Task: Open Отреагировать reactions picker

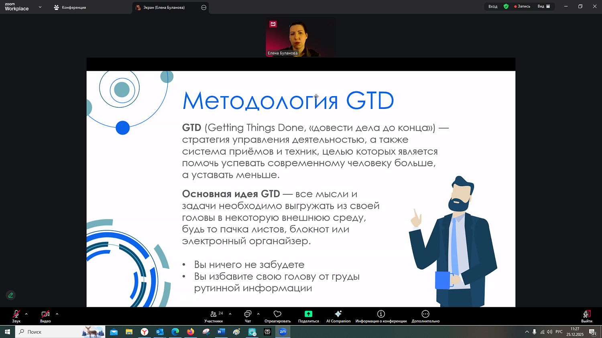Action: click(277, 316)
